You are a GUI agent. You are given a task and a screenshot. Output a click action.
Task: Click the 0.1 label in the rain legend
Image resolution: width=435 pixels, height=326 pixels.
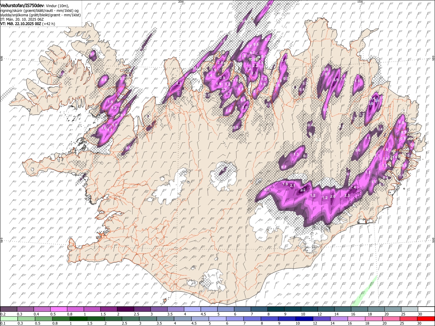click(3, 323)
